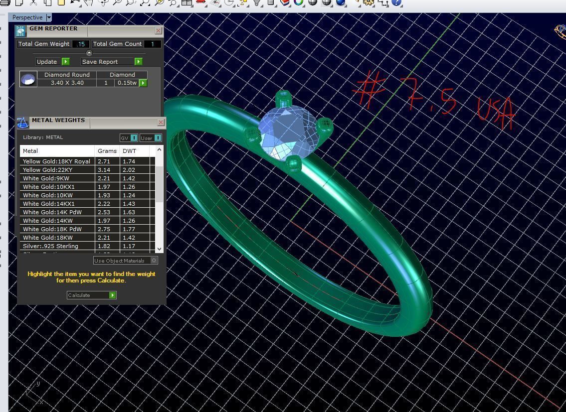Click the Cut scissors icon
The image size is (566, 412).
point(33,2)
